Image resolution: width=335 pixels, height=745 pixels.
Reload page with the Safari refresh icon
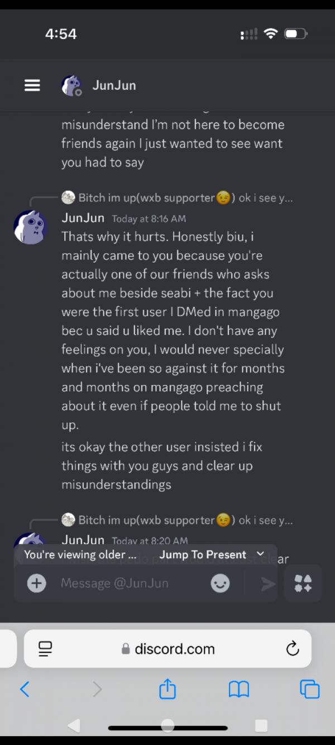point(293,648)
